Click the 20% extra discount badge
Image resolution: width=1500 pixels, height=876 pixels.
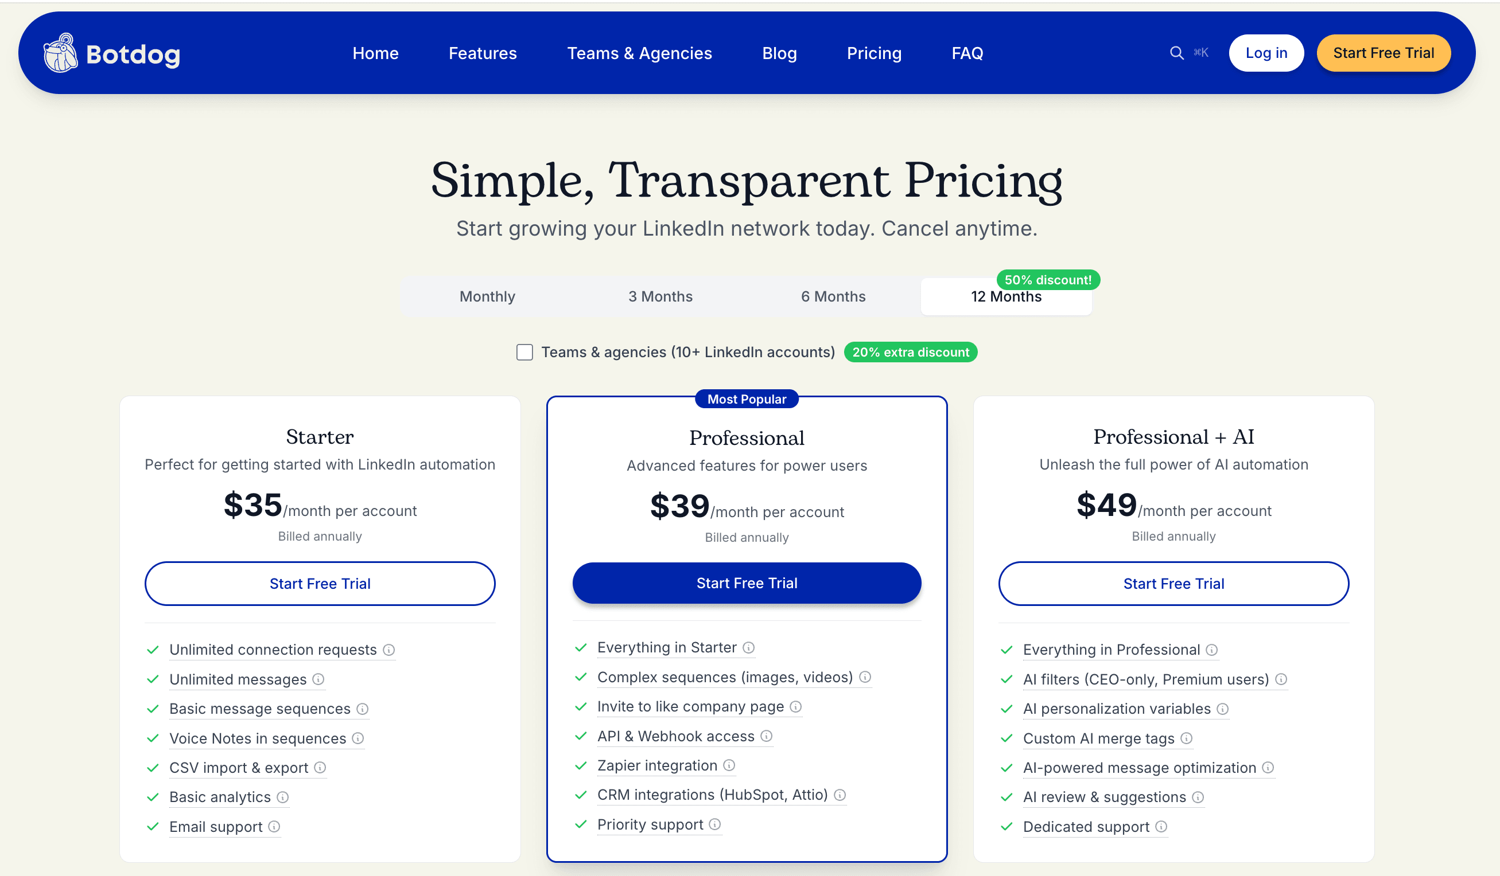910,352
